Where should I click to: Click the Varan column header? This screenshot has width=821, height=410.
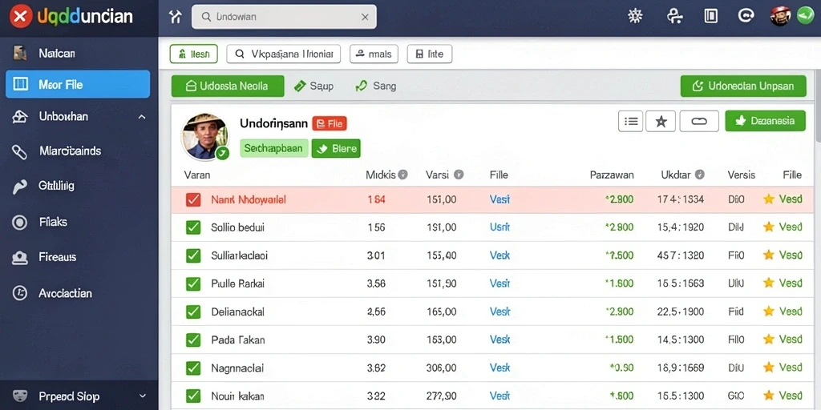(x=197, y=175)
